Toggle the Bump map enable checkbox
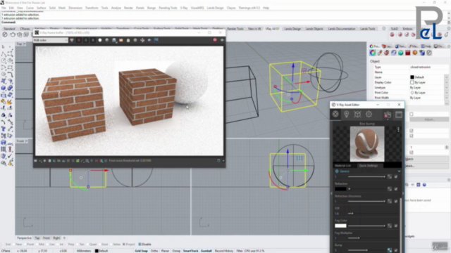Viewport: 451px width, 253px height. [x=396, y=250]
